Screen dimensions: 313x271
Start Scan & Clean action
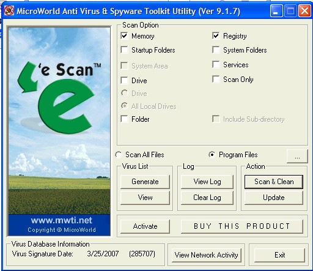point(274,182)
